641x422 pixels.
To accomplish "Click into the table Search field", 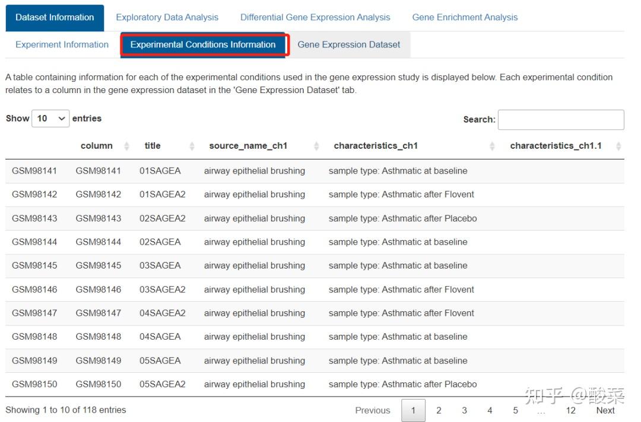I will tap(560, 120).
